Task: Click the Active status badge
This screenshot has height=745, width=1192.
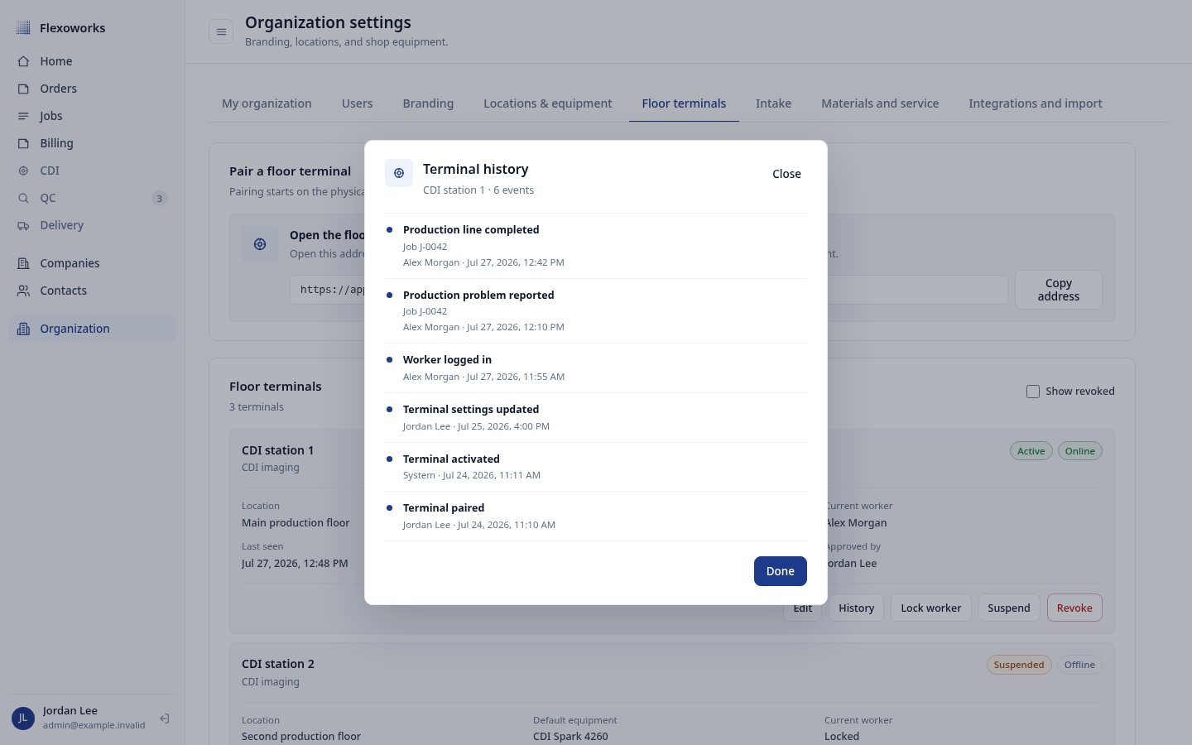Action: [1031, 451]
